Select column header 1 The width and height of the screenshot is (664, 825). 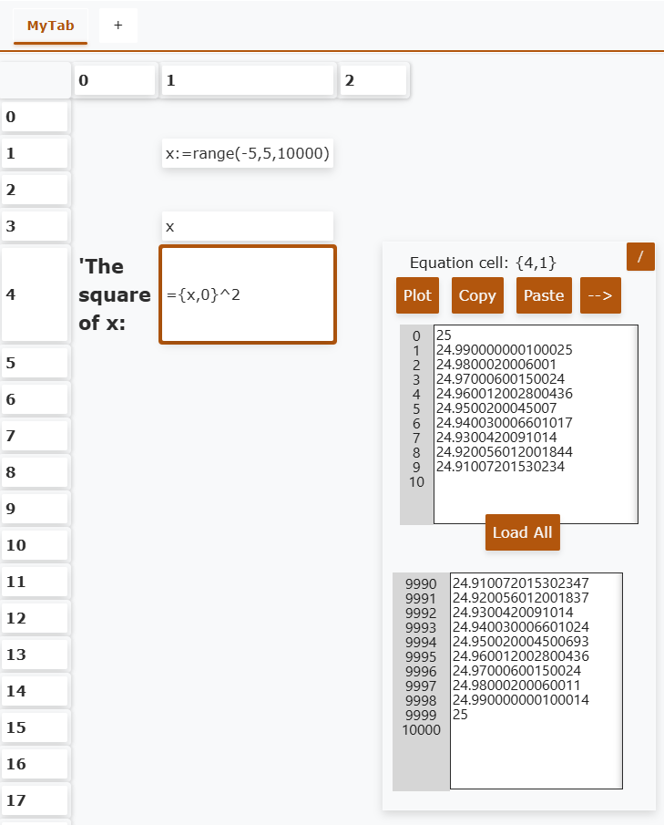pyautogui.click(x=248, y=80)
